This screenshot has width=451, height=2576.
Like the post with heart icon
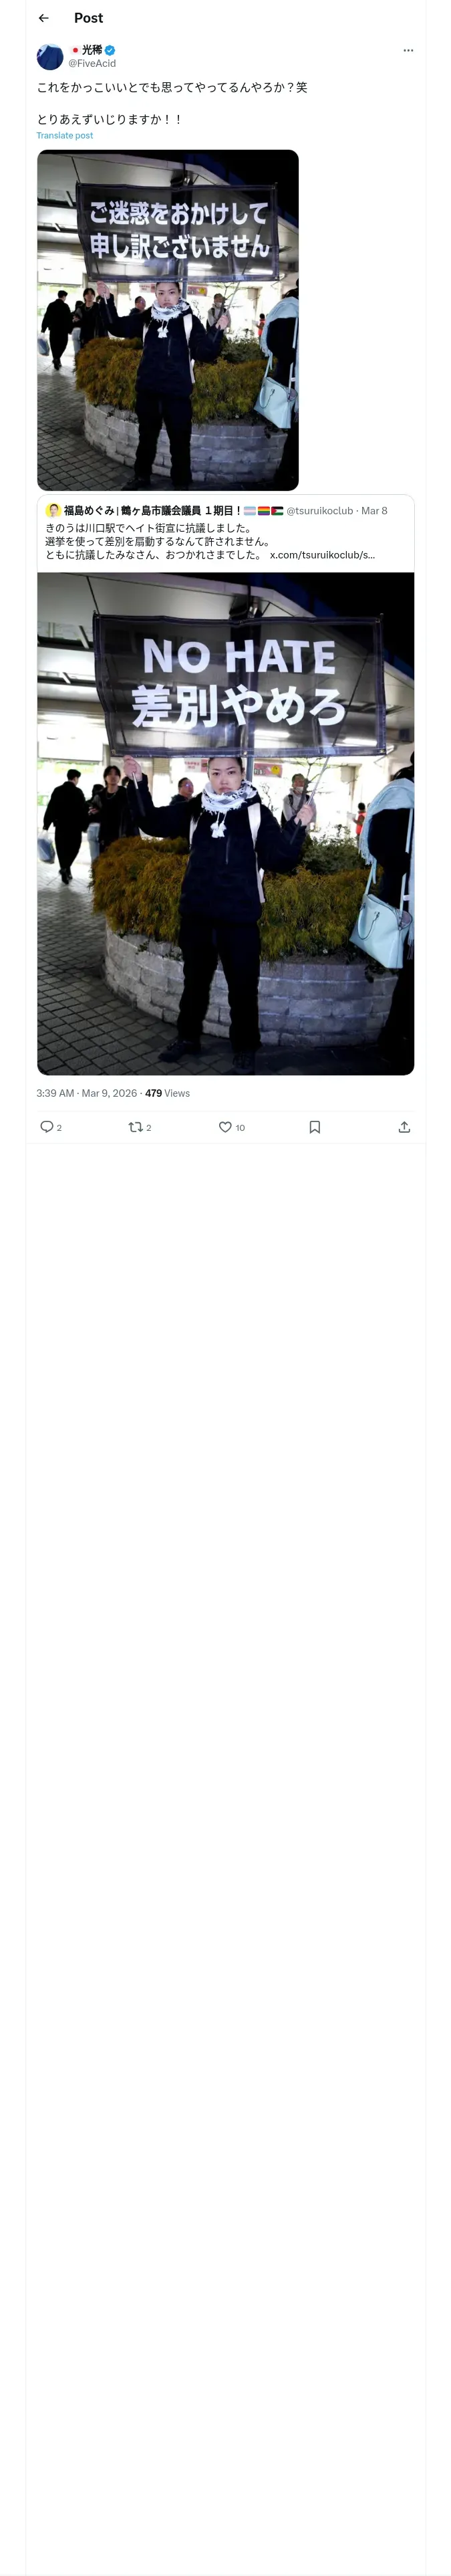click(225, 1127)
